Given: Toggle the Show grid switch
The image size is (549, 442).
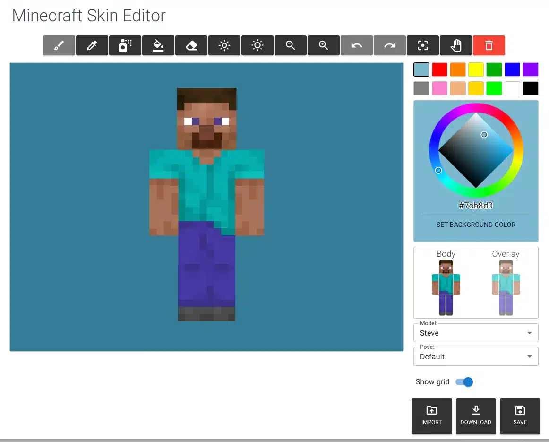Looking at the screenshot, I should (x=464, y=382).
